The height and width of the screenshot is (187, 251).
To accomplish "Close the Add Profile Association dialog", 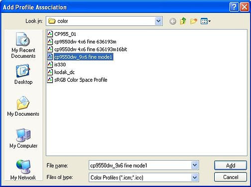I will point(245,7).
